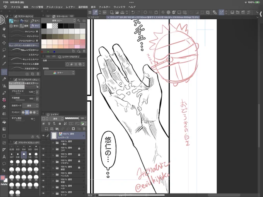The width and height of the screenshot is (263, 197).
Task: Open the レイヤー menu
Action: 70,7
